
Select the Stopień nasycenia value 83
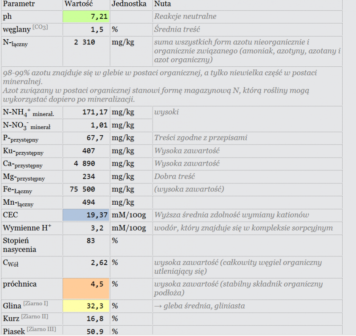(91, 241)
